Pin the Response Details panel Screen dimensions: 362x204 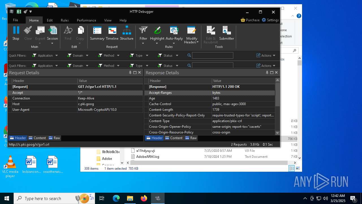pyautogui.click(x=267, y=73)
